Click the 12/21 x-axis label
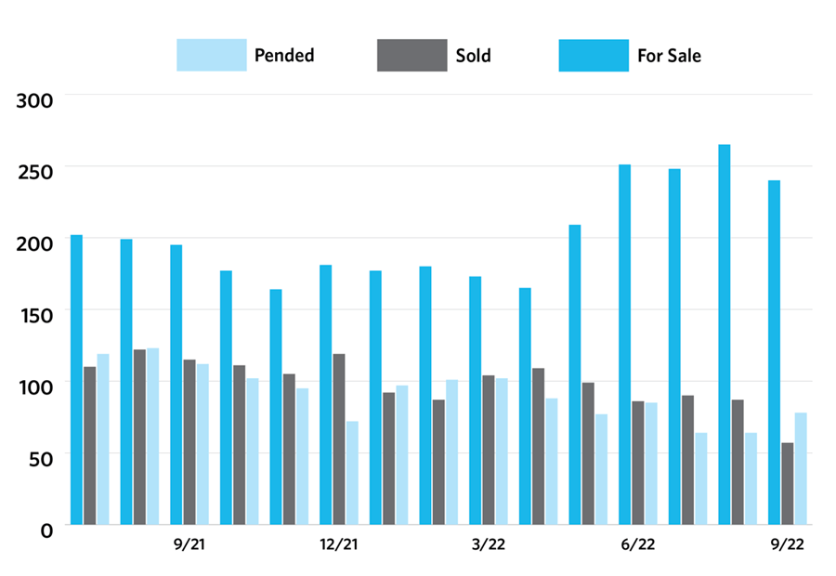This screenshot has height=576, width=836. pos(338,544)
